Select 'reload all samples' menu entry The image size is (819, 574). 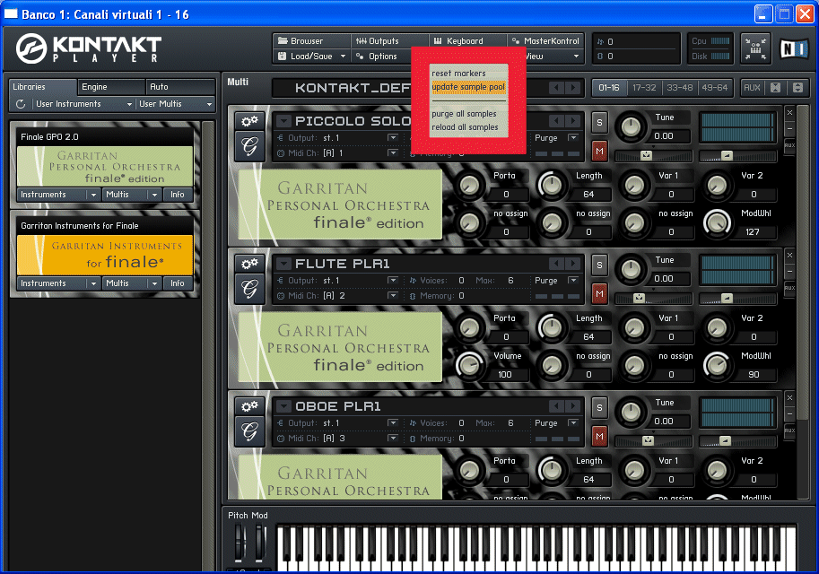pos(464,127)
